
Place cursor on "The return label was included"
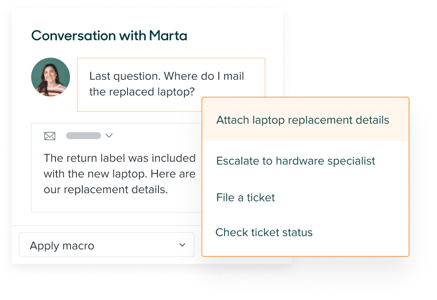pos(119,158)
